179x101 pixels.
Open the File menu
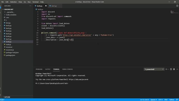pos(3,2)
